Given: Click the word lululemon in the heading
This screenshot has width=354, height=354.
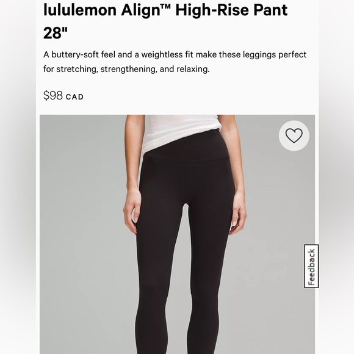Looking at the screenshot, I should click(x=80, y=10).
